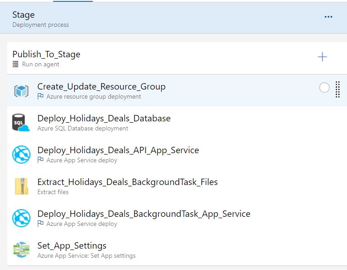This screenshot has width=347, height=270.
Task: Click 'Azure SQL Database deployment' text
Action: click(x=83, y=129)
